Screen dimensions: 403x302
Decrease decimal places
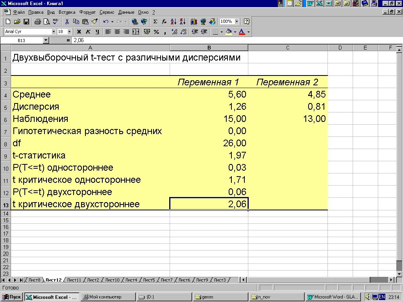click(183, 32)
